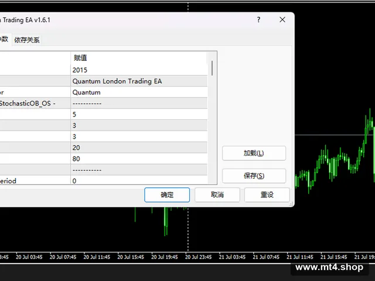Switch to the 依存关系 tab
The height and width of the screenshot is (281, 375).
click(27, 40)
